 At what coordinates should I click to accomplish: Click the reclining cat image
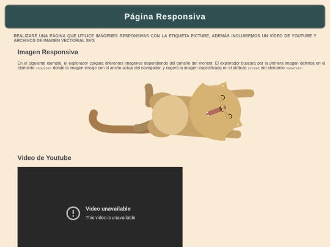point(171,112)
